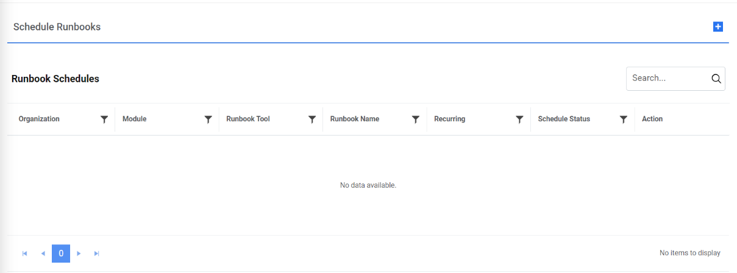Sort by Recurring column header
The image size is (737, 273).
pyautogui.click(x=449, y=119)
